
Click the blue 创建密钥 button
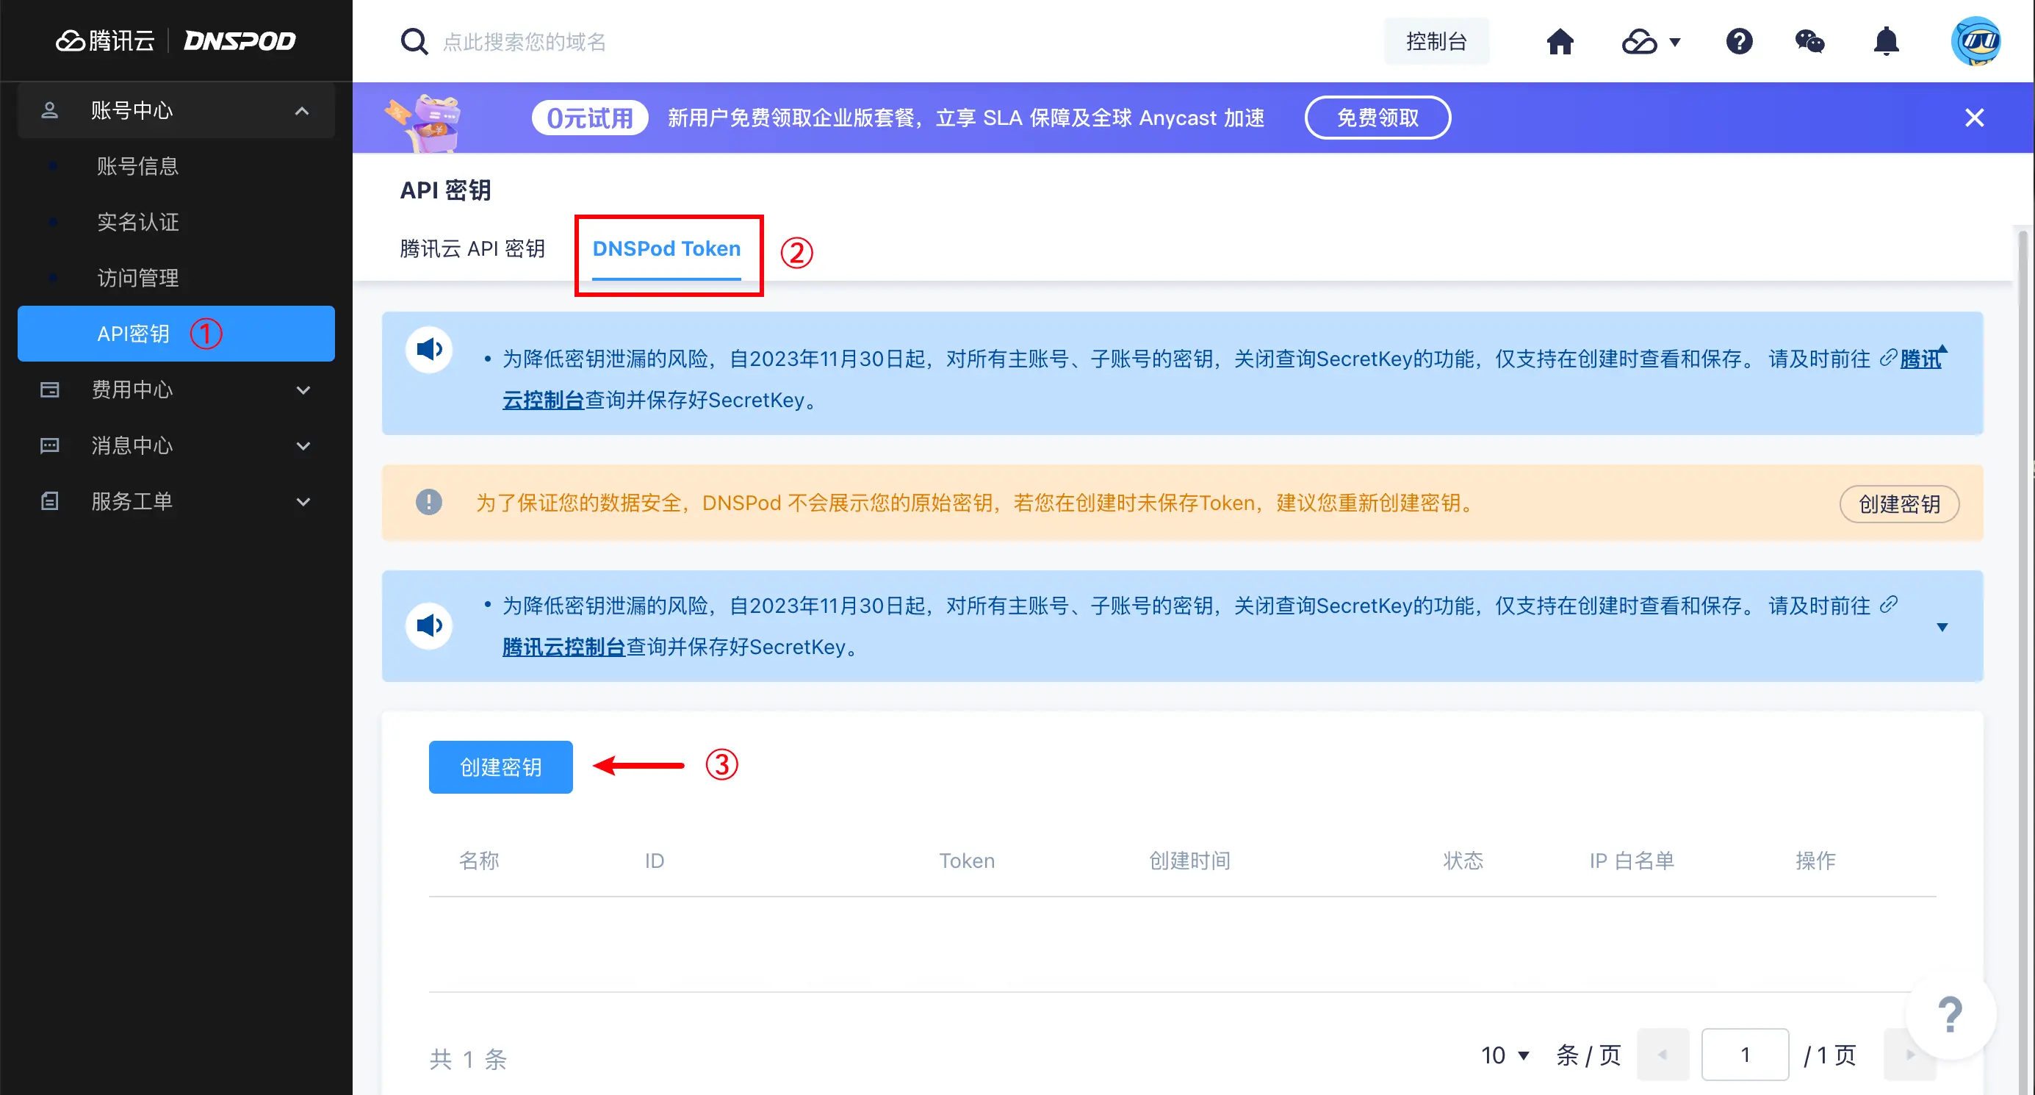[500, 766]
